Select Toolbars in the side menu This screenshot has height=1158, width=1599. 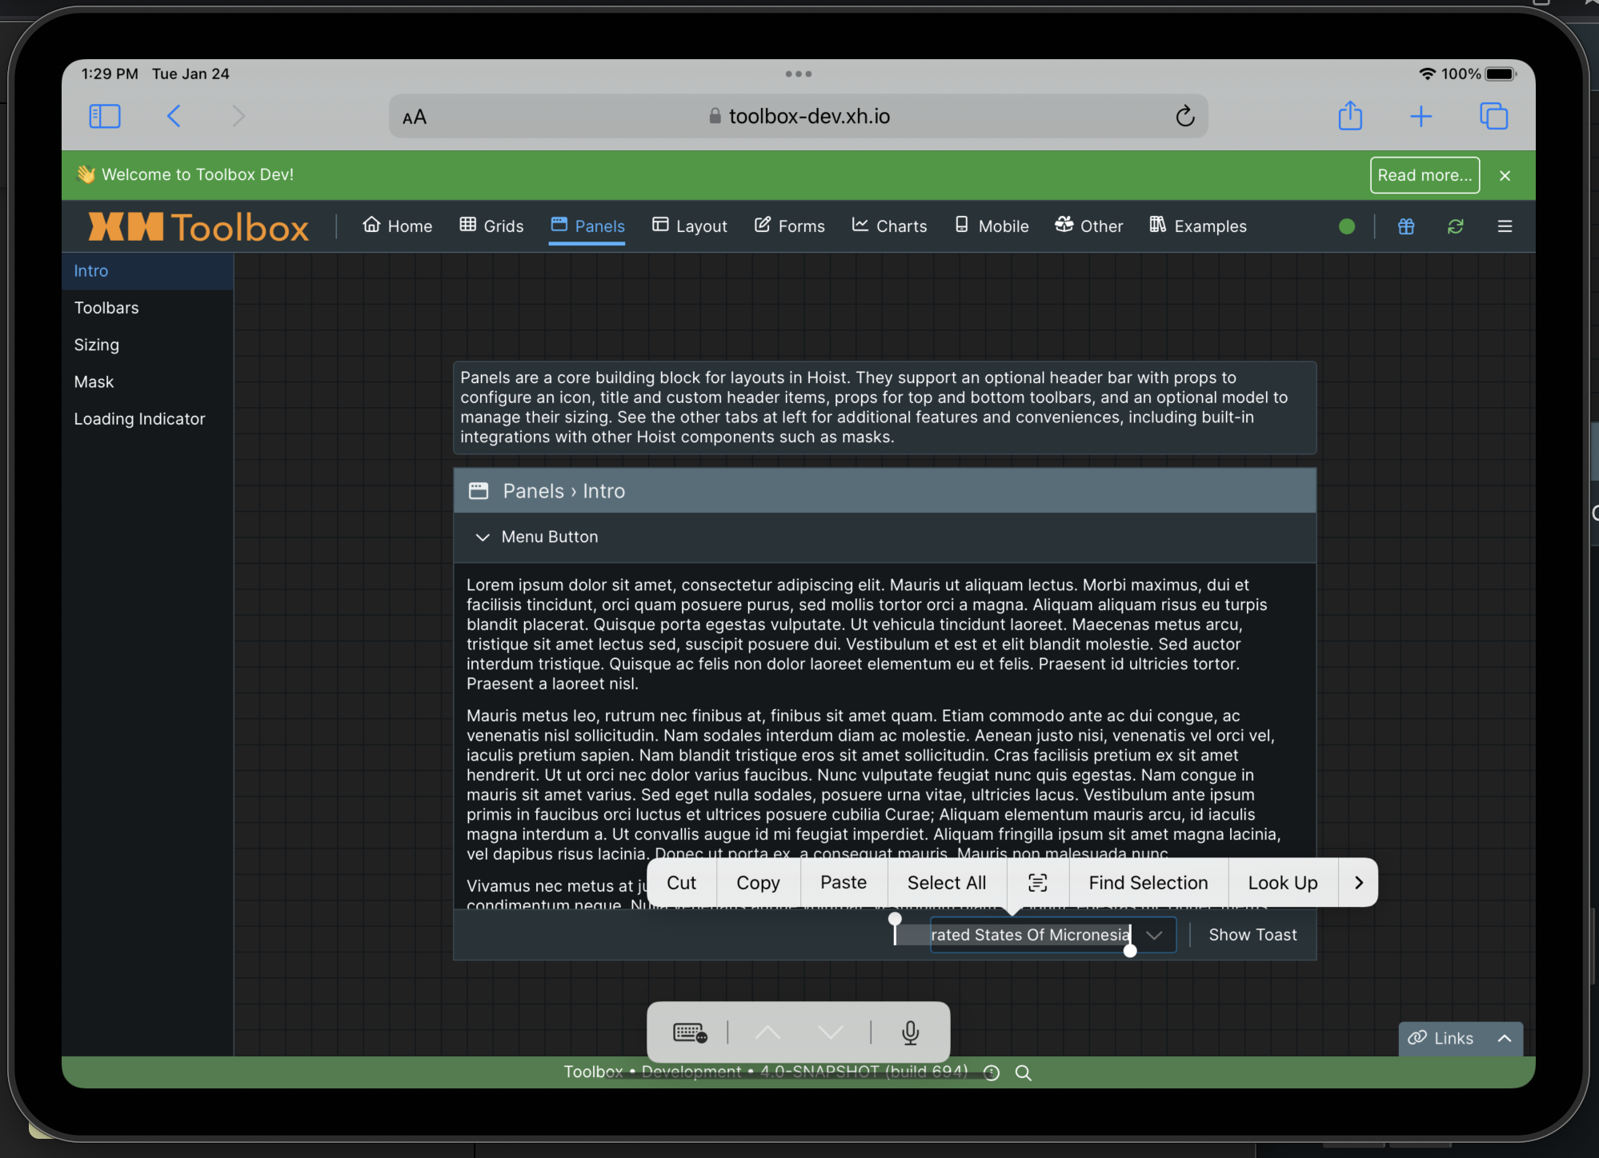click(x=106, y=308)
